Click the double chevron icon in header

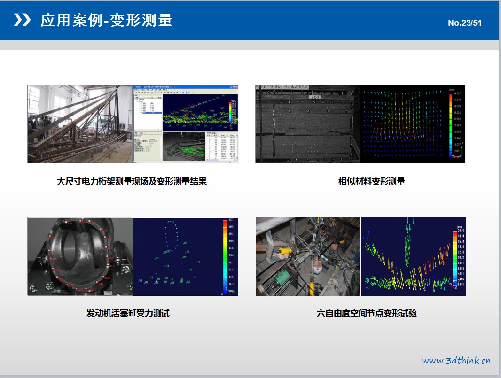(22, 20)
